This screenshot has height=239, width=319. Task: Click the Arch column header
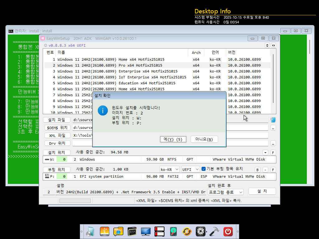[x=196, y=52]
